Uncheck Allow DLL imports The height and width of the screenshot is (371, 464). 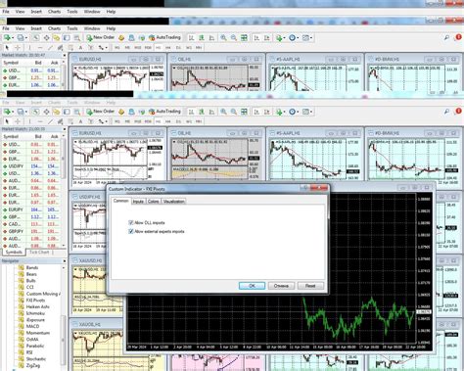(131, 222)
